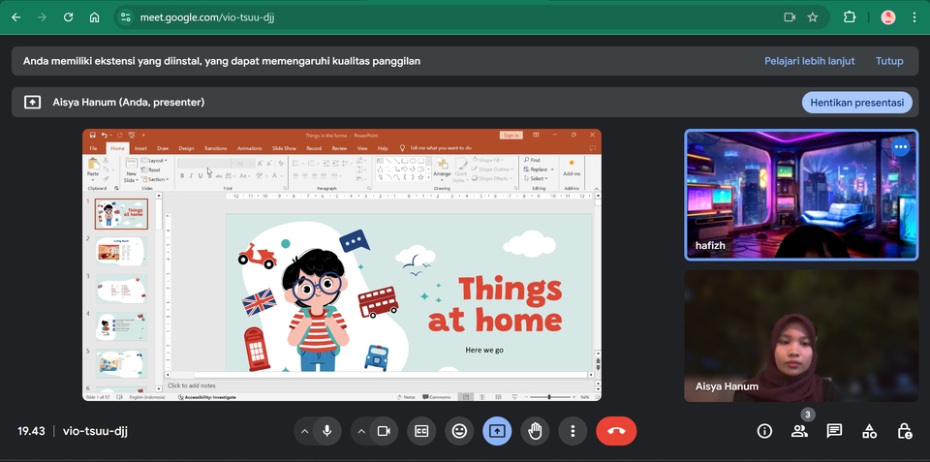View site information icon in address bar

(125, 17)
